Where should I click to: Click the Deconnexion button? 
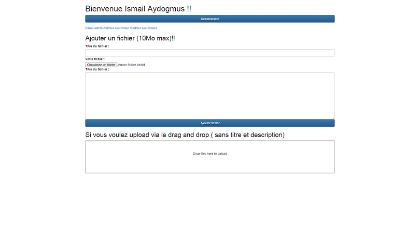click(209, 19)
